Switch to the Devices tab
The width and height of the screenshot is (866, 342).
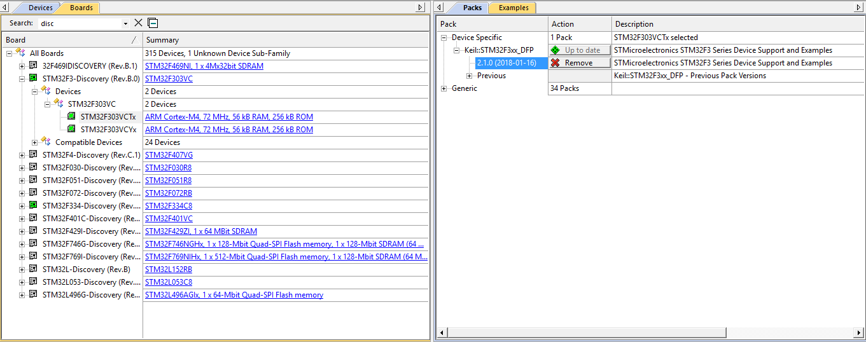pyautogui.click(x=40, y=8)
